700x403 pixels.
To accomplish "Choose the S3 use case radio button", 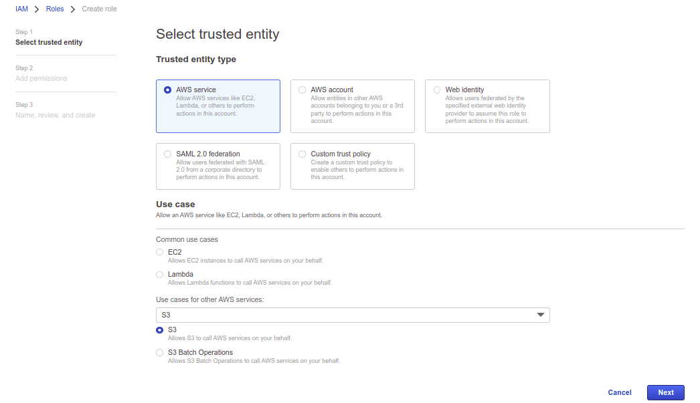I will click(x=159, y=330).
